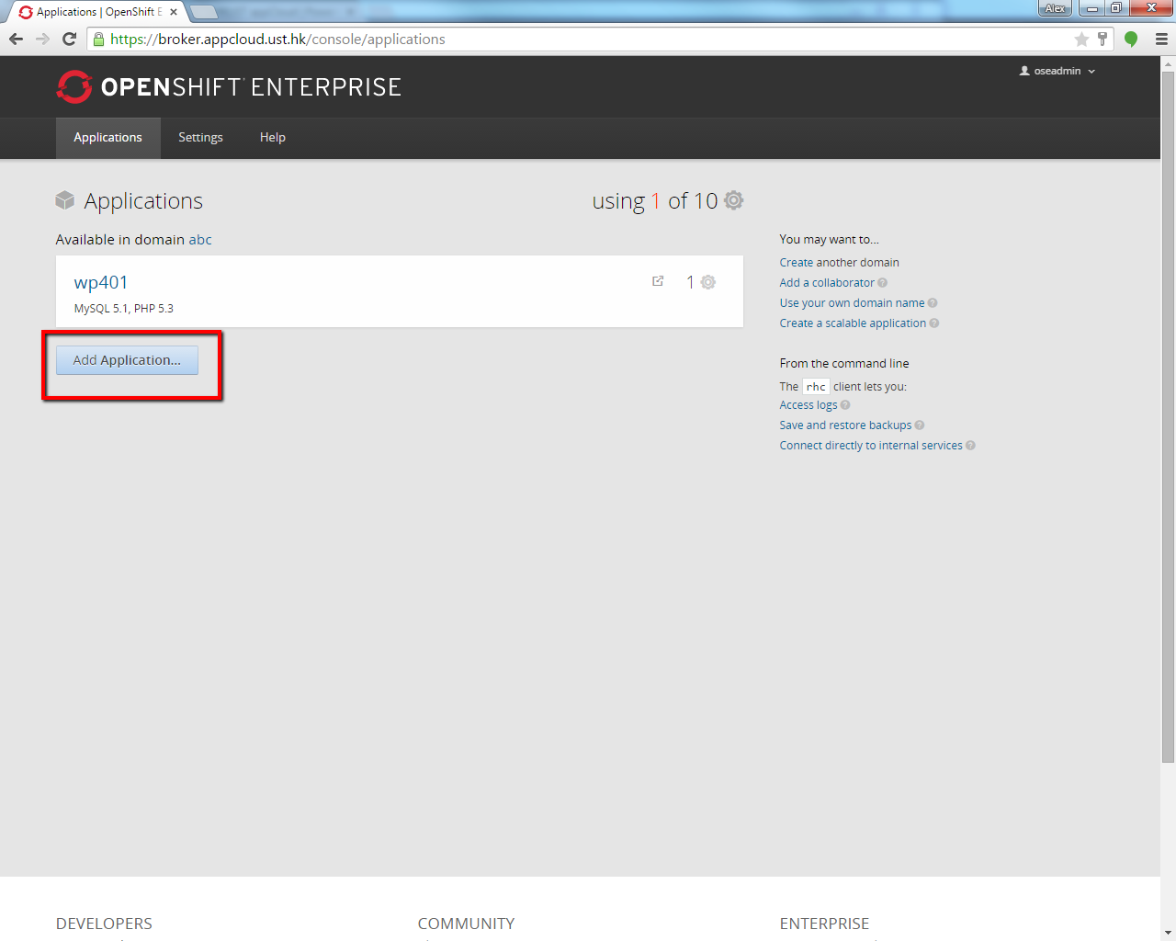
Task: Expand the oseadmin user dropdown
Action: coord(1057,71)
